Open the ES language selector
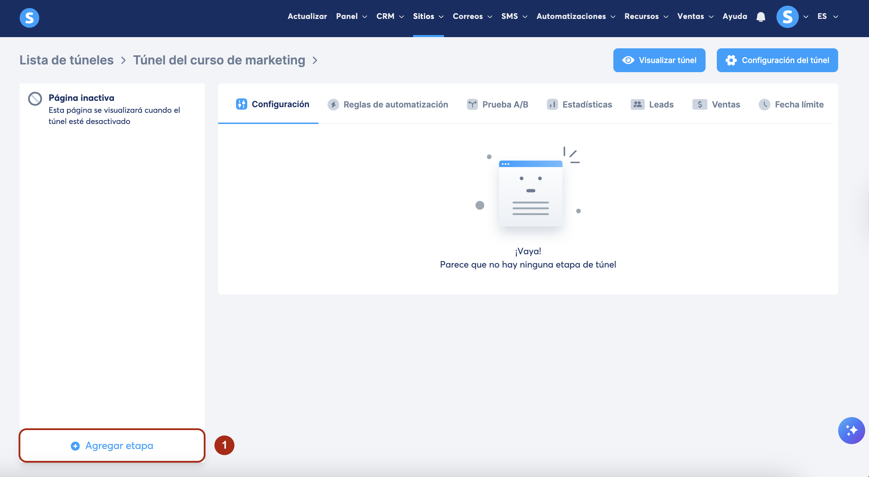The image size is (869, 477). [827, 16]
